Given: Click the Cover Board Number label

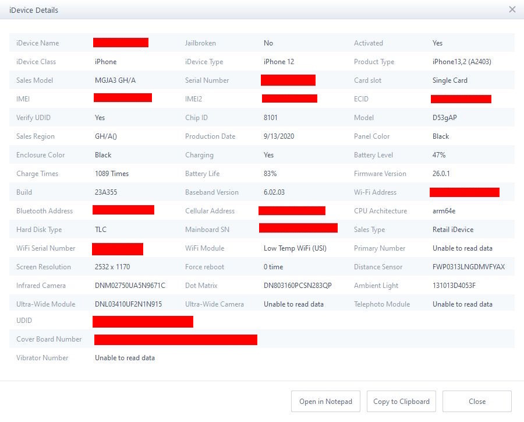Looking at the screenshot, I should click(x=49, y=339).
